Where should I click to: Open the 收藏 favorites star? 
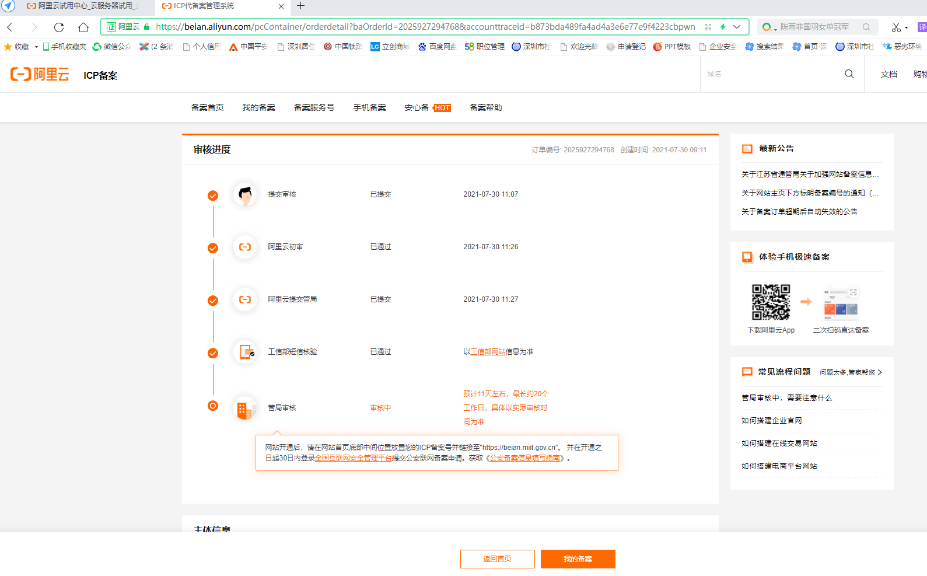click(x=8, y=47)
